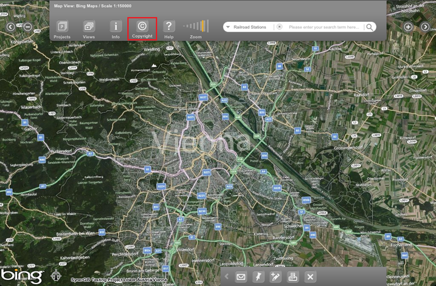Click the Map View Bing Maps scale title

pos(92,6)
